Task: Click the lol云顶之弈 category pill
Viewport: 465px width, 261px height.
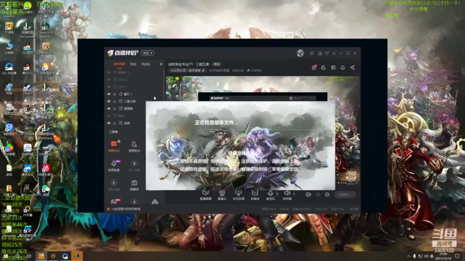Action: (x=187, y=70)
